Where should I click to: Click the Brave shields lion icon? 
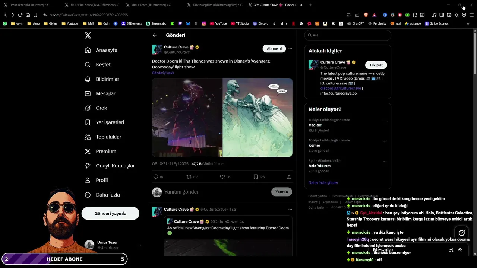(x=366, y=15)
